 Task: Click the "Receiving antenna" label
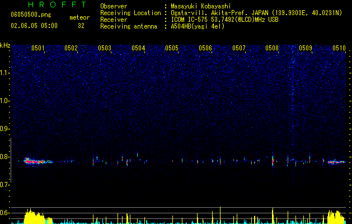(x=129, y=26)
